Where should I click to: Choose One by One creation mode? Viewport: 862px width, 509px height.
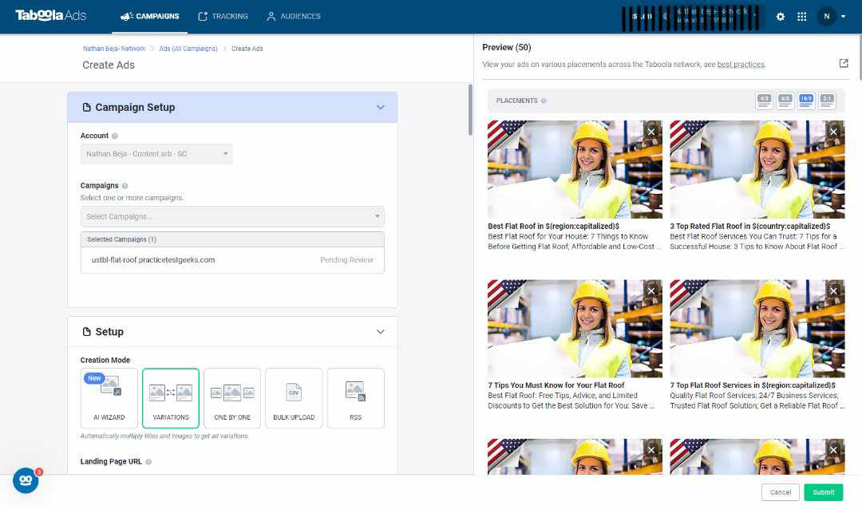click(232, 398)
